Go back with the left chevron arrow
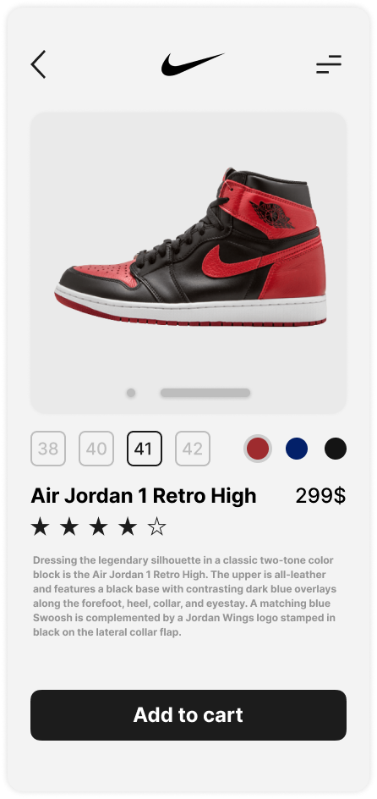The height and width of the screenshot is (799, 377). (x=38, y=64)
